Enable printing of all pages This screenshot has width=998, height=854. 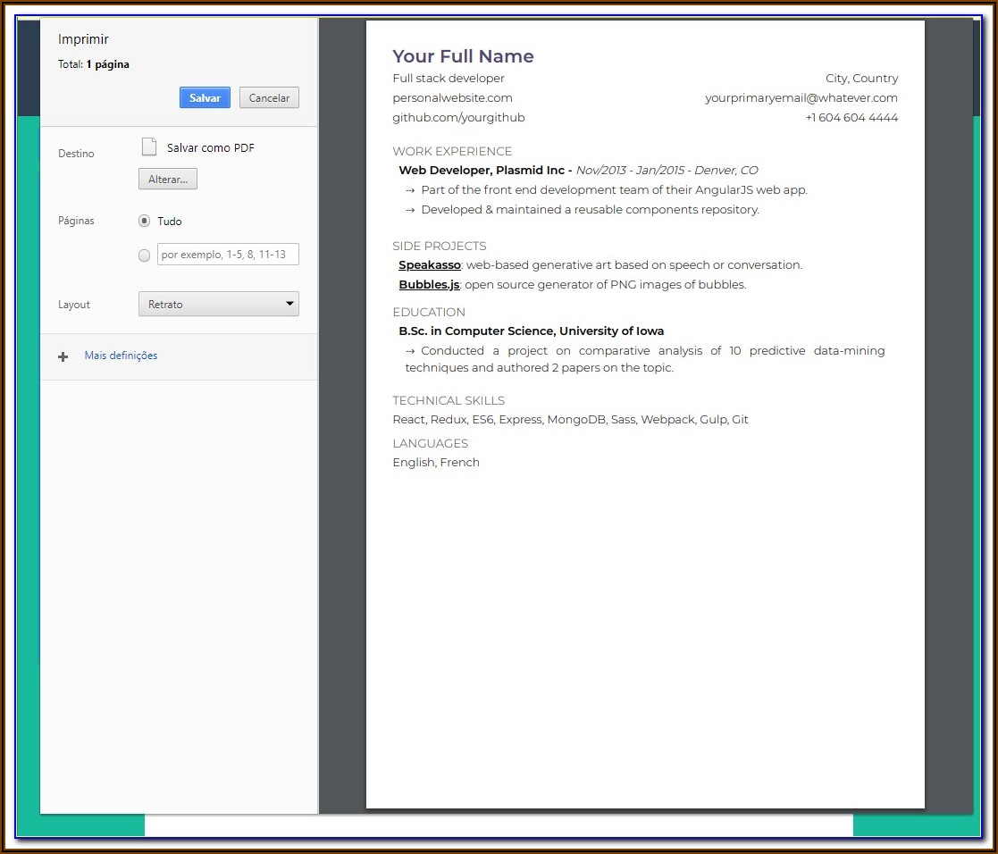click(144, 221)
